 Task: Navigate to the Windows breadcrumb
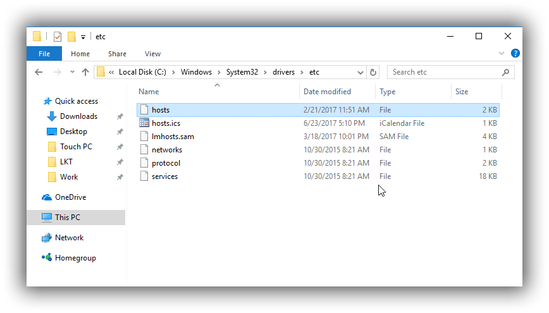coord(196,72)
